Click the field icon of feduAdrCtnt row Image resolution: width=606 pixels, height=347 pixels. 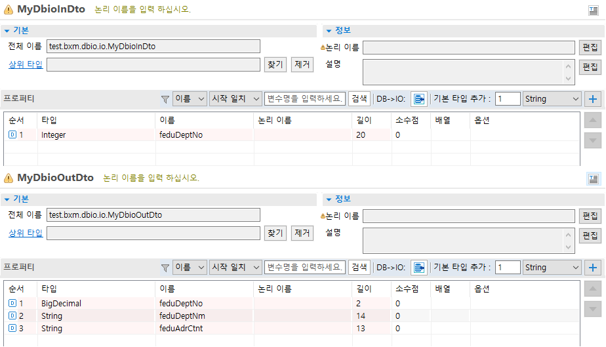[x=12, y=328]
